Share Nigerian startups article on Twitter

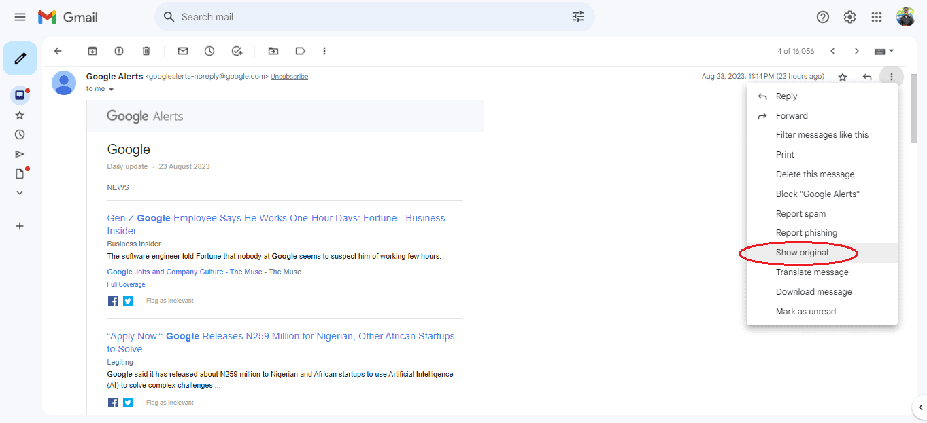click(128, 403)
